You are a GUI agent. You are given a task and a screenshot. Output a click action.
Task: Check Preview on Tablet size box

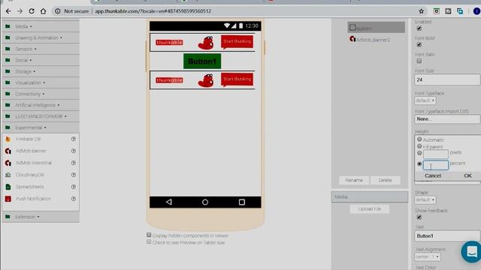(x=149, y=241)
